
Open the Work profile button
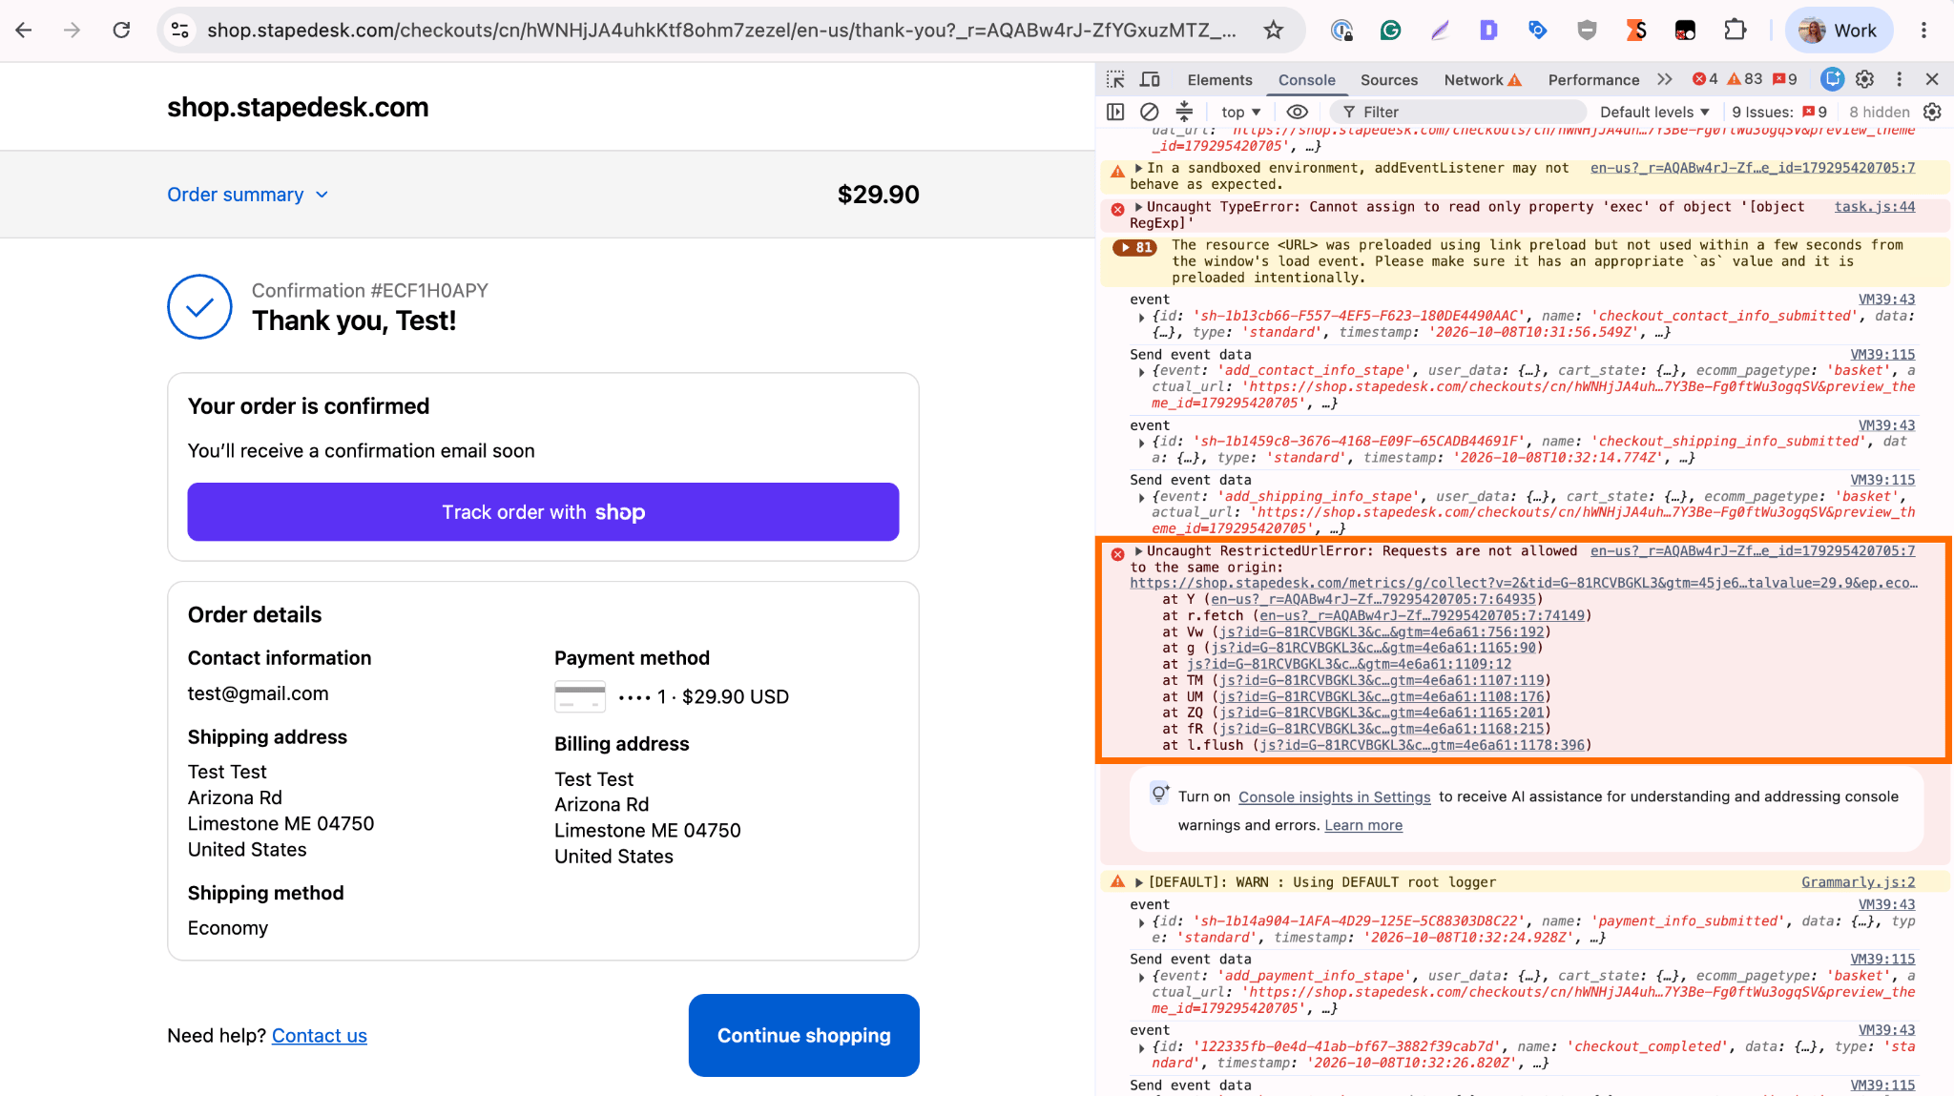point(1839,31)
